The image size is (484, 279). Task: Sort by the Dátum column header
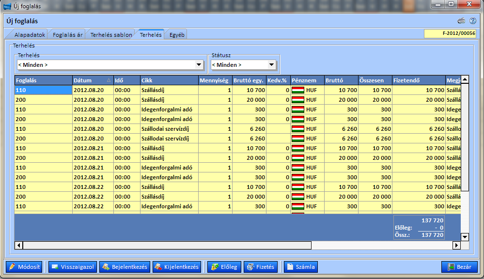[x=93, y=80]
